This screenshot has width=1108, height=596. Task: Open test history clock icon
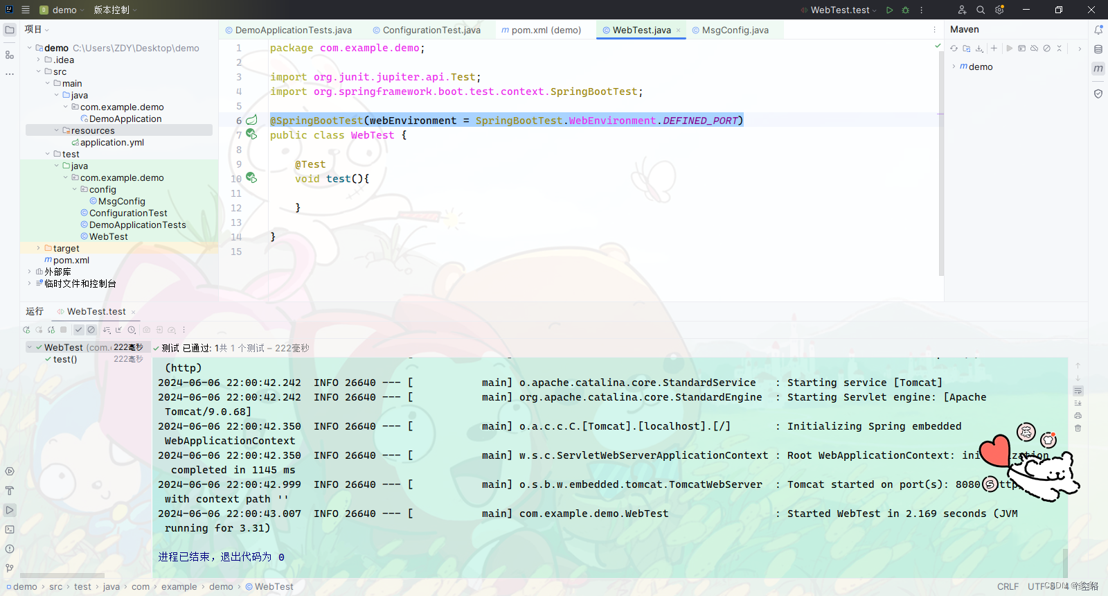[x=132, y=330]
